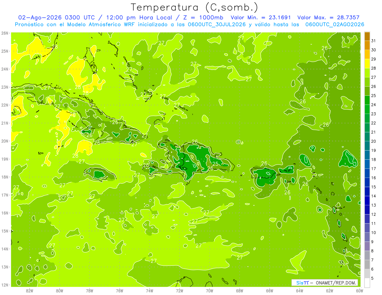Click the 76W longitude axis label
The height and width of the screenshot is (295, 382).
(x=120, y=291)
